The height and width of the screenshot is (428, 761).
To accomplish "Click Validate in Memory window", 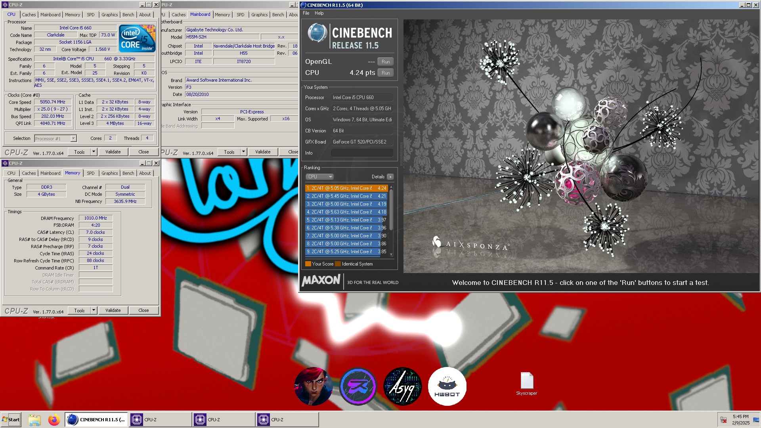I will [x=113, y=310].
